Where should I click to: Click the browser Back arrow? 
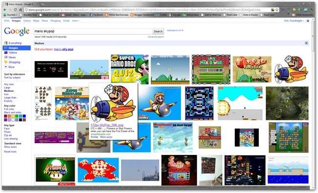[x=5, y=10]
